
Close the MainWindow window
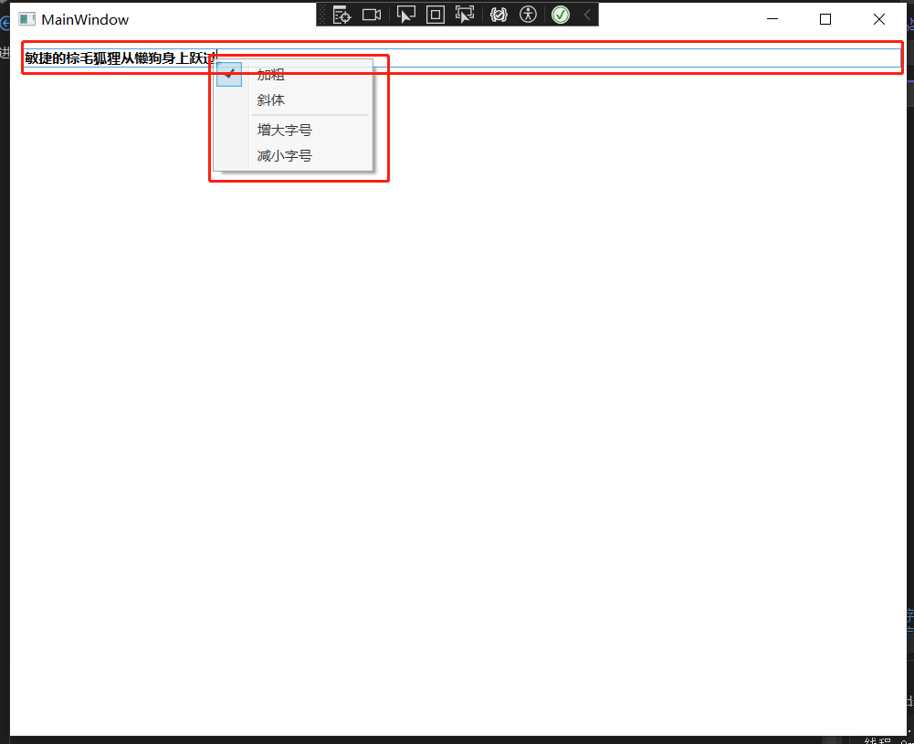879,19
